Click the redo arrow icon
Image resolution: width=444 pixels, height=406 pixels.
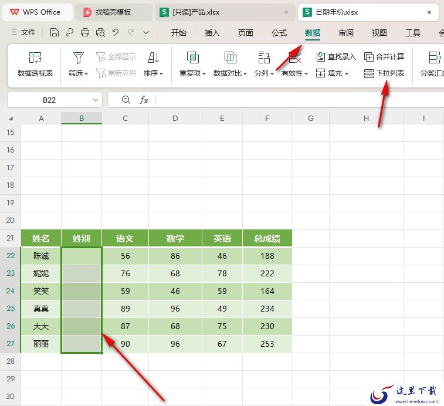(x=131, y=33)
